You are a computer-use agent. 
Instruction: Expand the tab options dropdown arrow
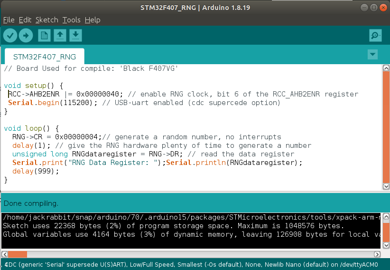pos(372,54)
